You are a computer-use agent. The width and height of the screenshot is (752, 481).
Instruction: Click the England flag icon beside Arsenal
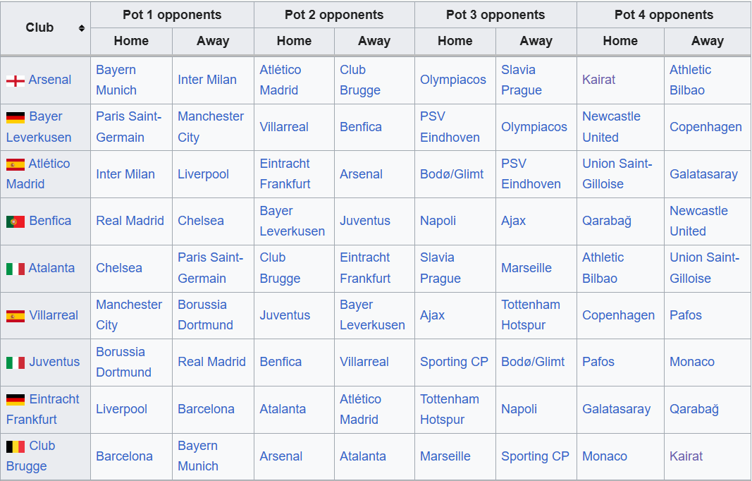(x=16, y=80)
